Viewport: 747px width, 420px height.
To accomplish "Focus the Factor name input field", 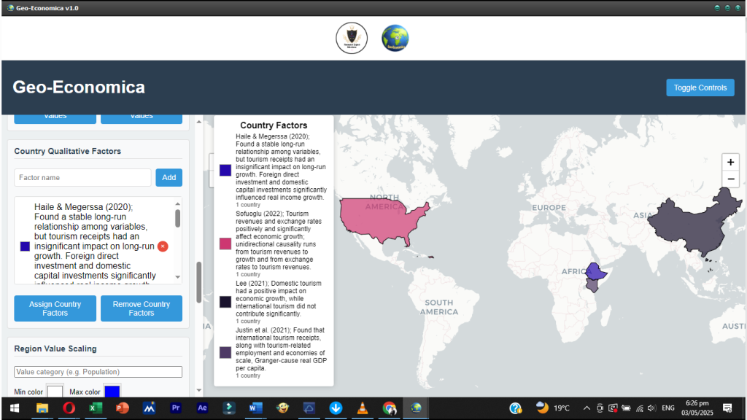I will (82, 177).
